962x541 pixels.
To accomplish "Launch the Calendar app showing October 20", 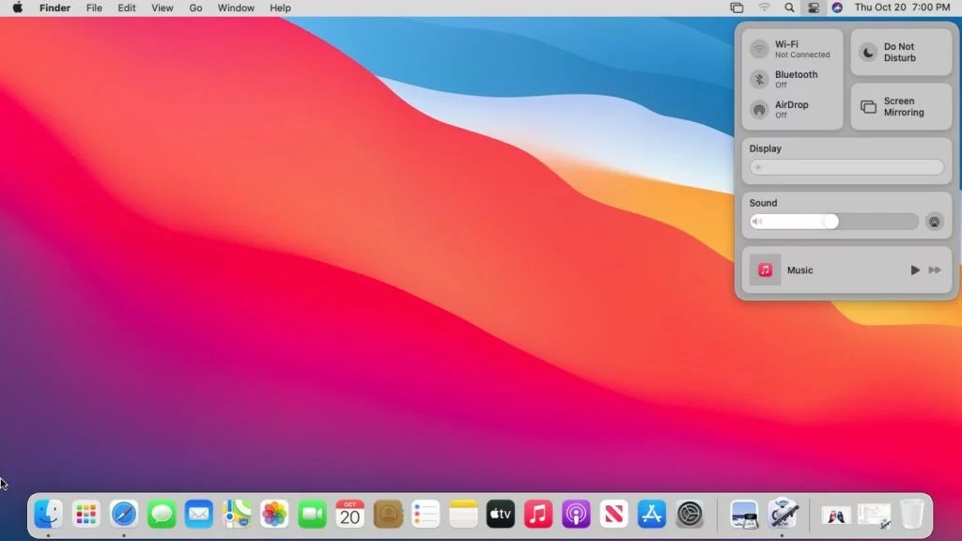I will pos(349,514).
